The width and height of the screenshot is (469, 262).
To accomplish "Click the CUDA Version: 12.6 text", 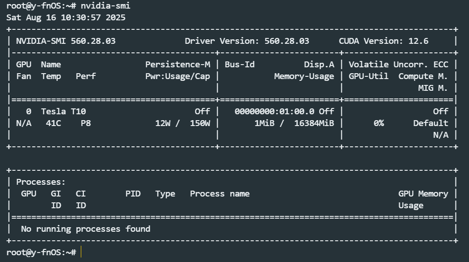I will click(383, 41).
